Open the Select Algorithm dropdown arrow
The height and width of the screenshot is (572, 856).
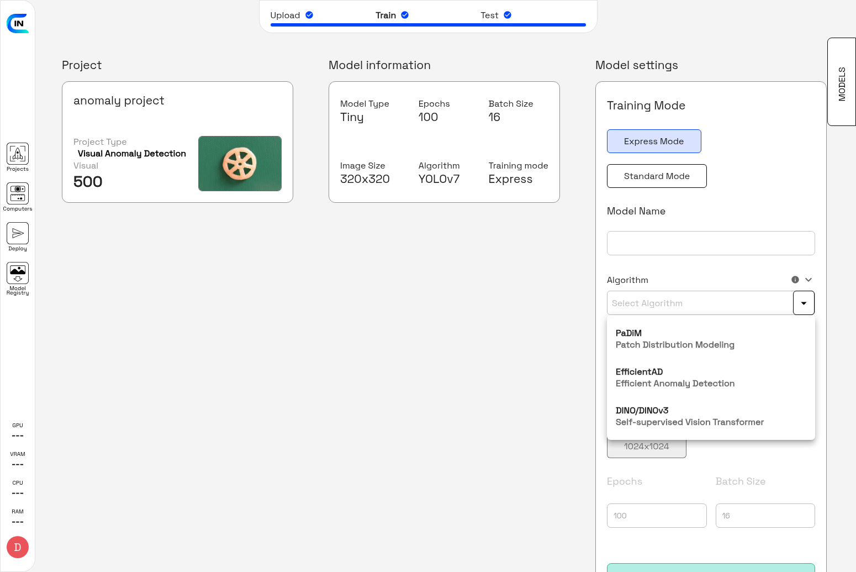(804, 303)
